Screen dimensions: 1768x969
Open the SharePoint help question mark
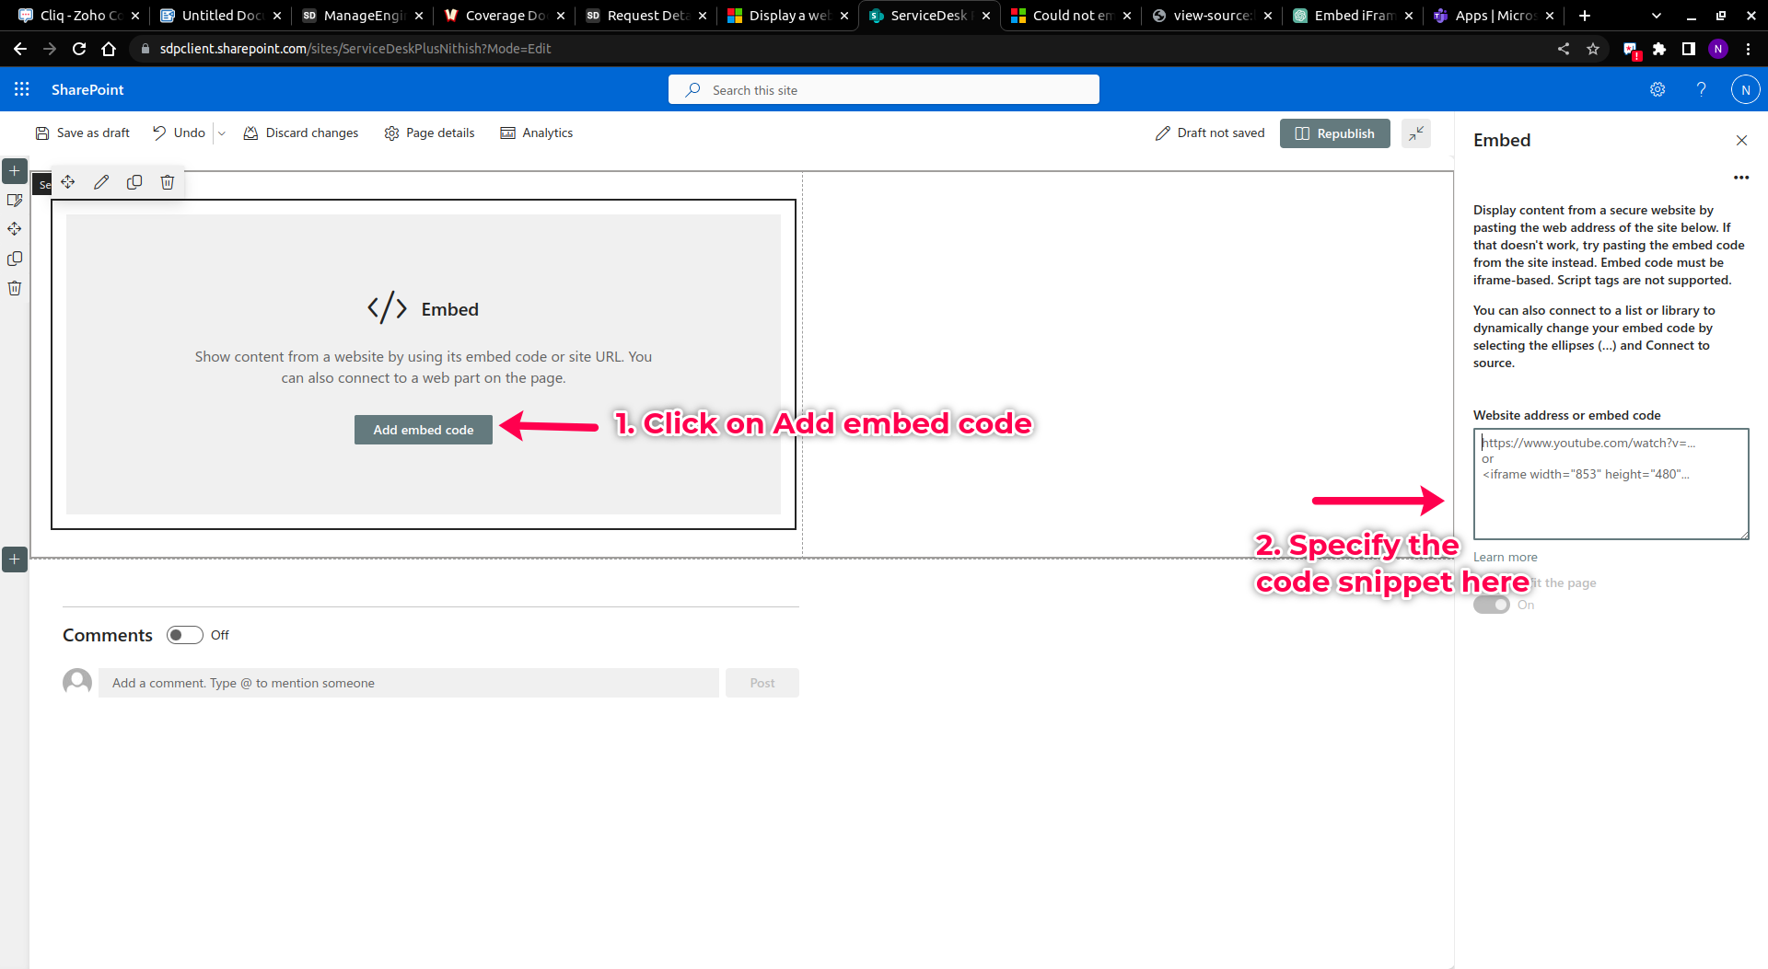(1701, 89)
